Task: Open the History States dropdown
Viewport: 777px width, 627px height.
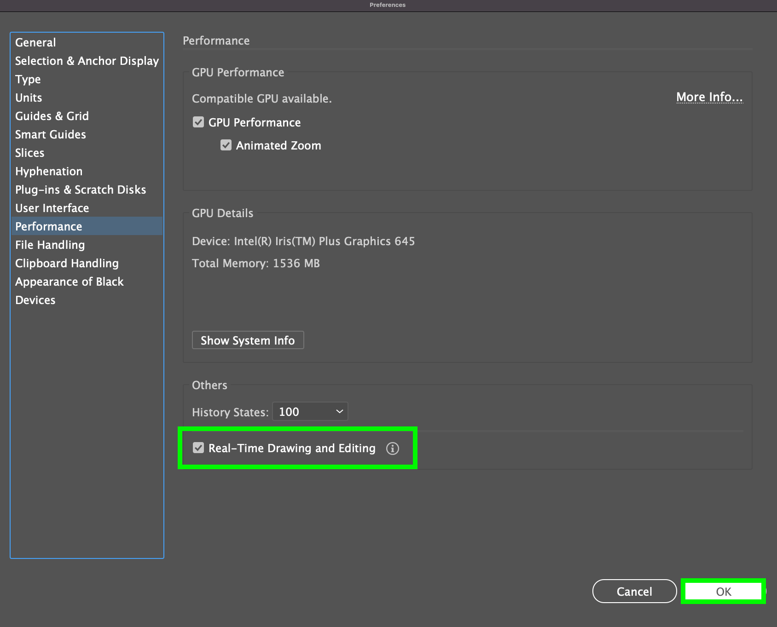Action: [x=310, y=412]
